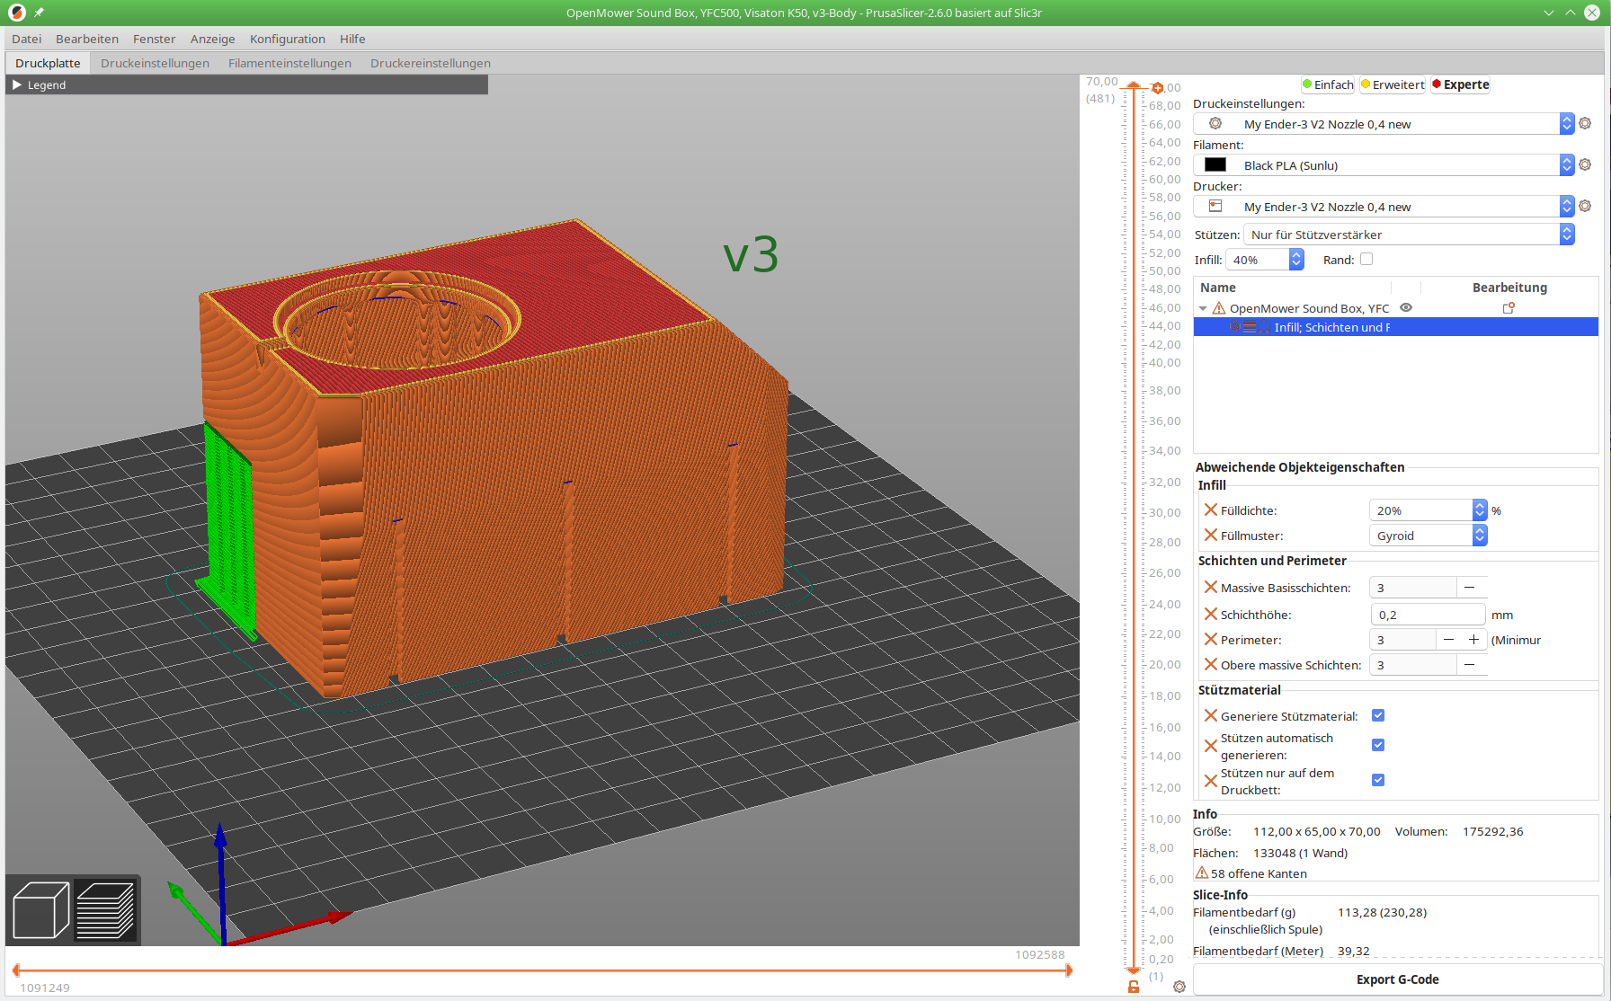Toggle visibility eye of OpenMower Sound Box
1611x1001 pixels.
(1406, 307)
